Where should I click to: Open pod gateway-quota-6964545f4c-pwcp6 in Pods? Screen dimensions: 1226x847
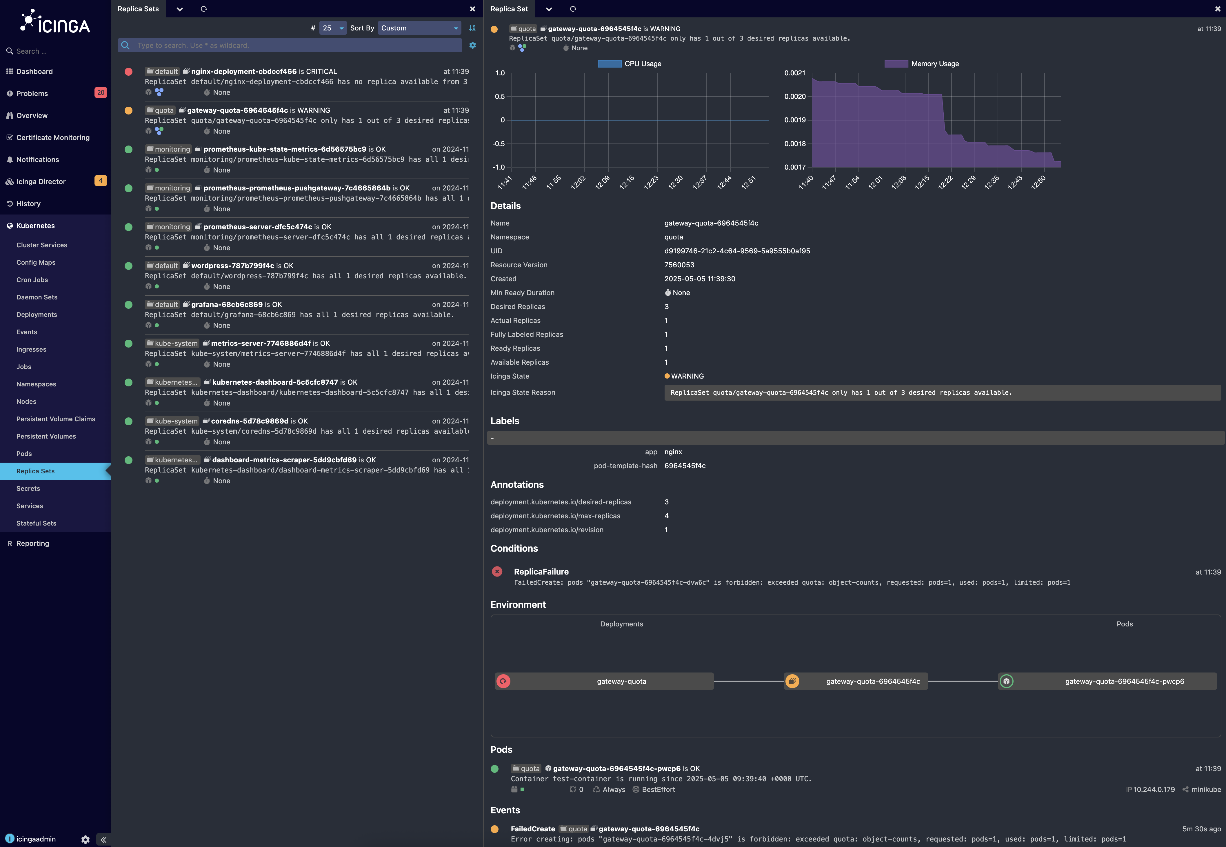pos(616,769)
